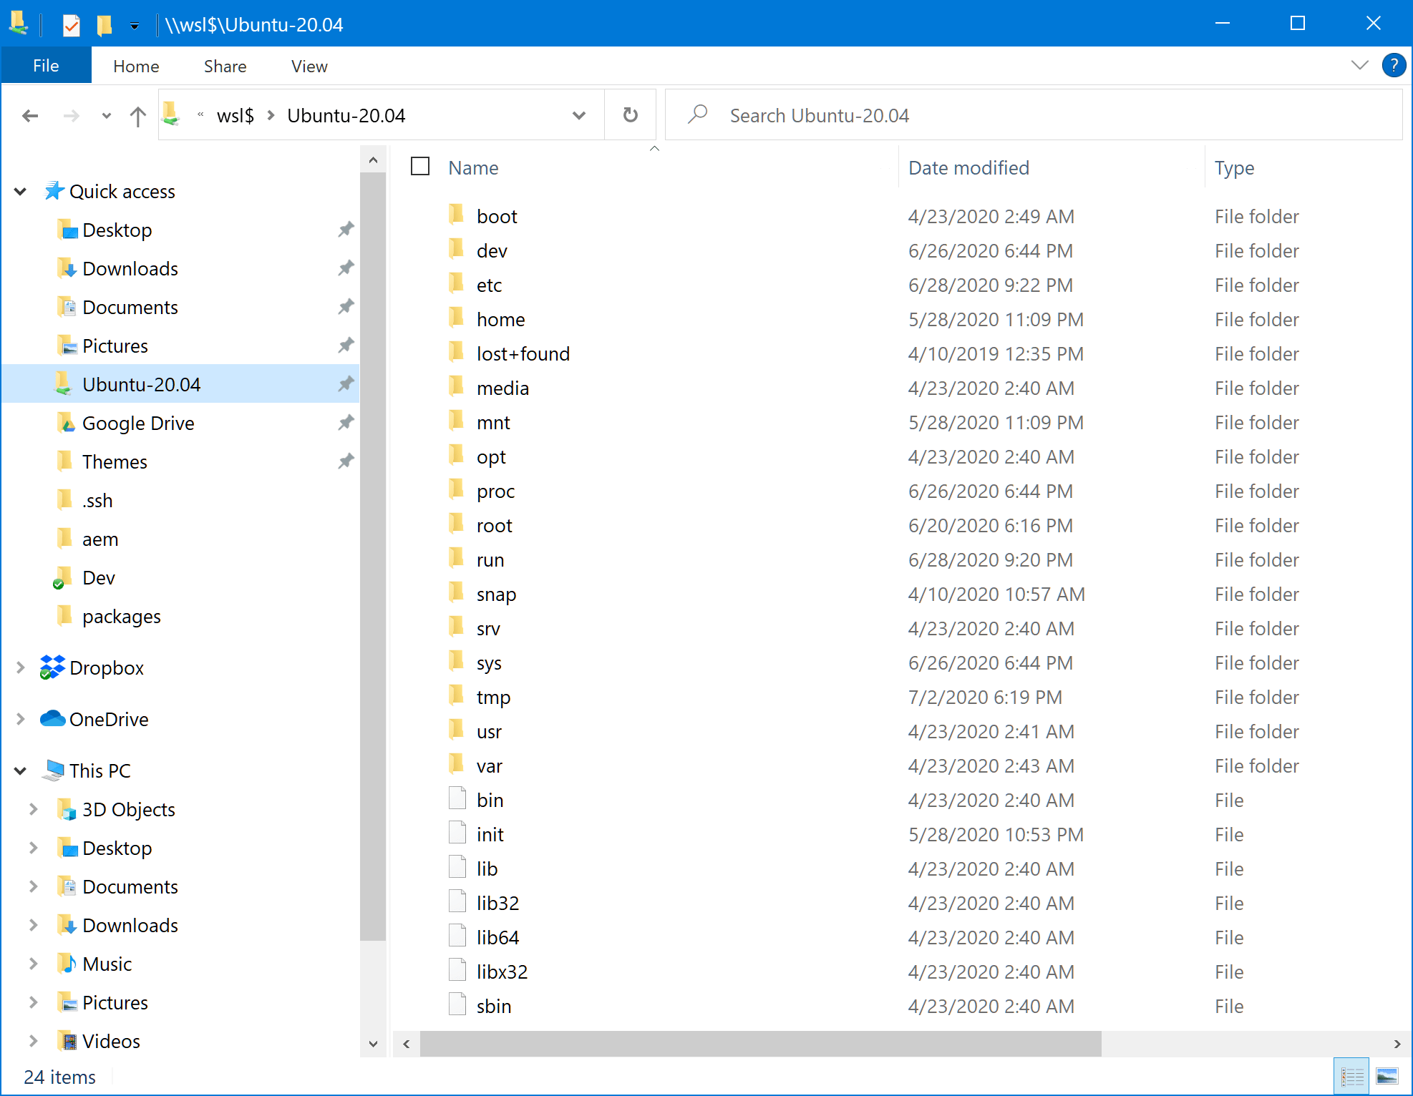Click the Up navigation arrow icon
The width and height of the screenshot is (1413, 1096).
(135, 114)
